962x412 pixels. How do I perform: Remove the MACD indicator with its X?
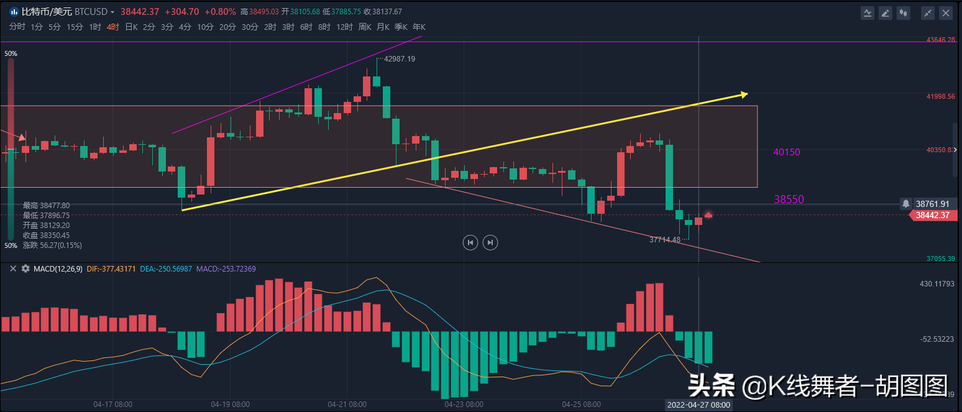click(12, 269)
